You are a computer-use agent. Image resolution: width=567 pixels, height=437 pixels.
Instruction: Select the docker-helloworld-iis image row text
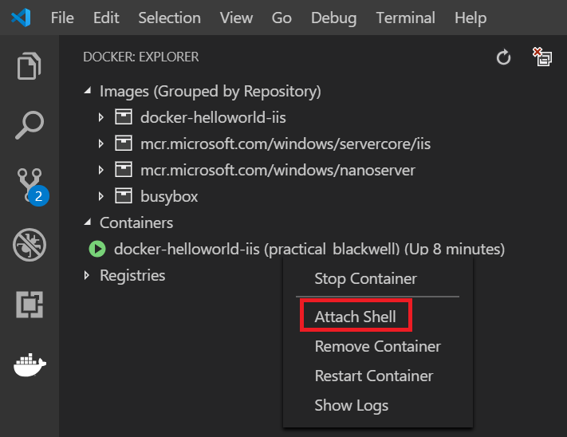213,117
